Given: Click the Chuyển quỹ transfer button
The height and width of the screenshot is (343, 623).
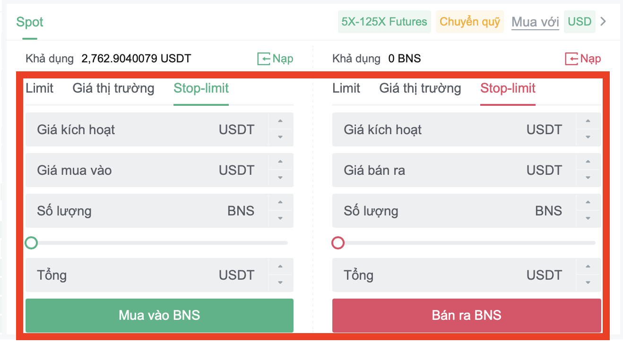Looking at the screenshot, I should tap(469, 22).
